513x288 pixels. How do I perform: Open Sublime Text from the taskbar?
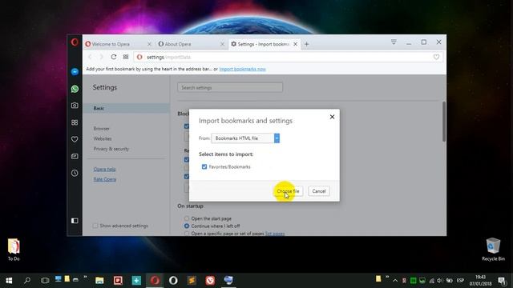192,280
